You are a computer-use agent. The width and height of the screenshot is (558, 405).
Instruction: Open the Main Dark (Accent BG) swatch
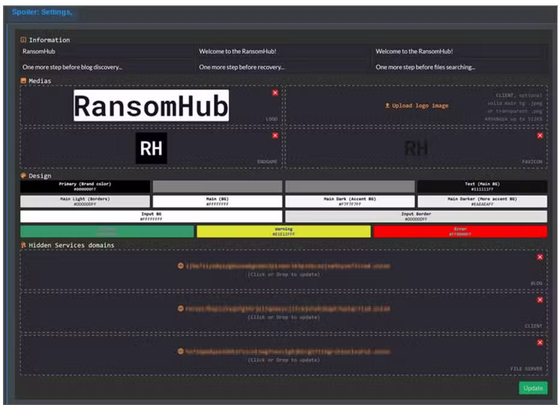point(350,202)
